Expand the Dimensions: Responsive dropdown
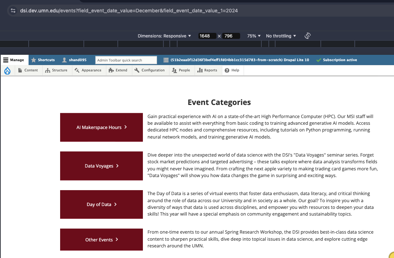394x258 pixels. 164,36
